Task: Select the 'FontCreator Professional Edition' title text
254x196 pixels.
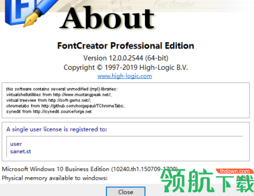Action: click(x=126, y=46)
